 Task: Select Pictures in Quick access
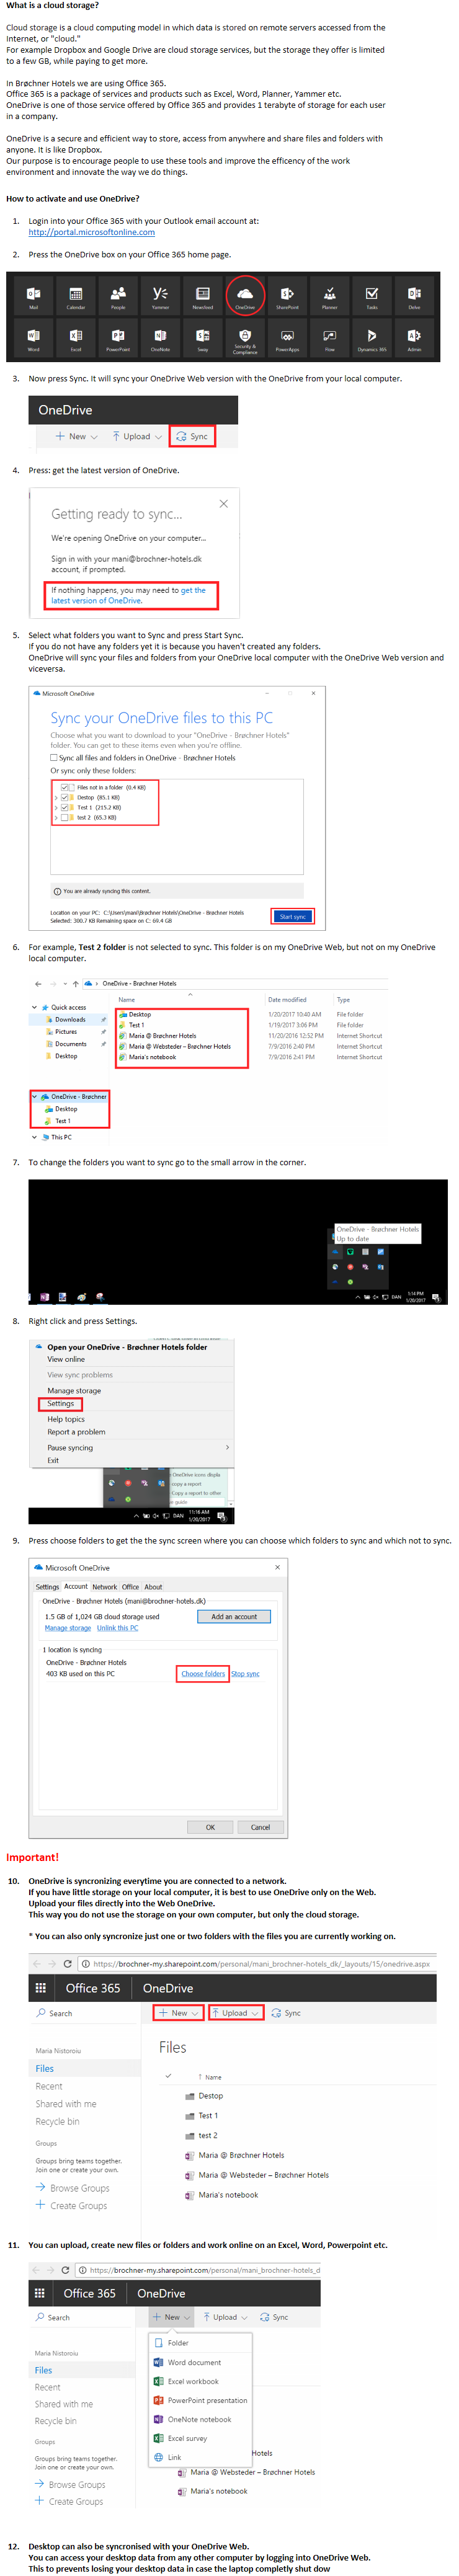tap(66, 1032)
